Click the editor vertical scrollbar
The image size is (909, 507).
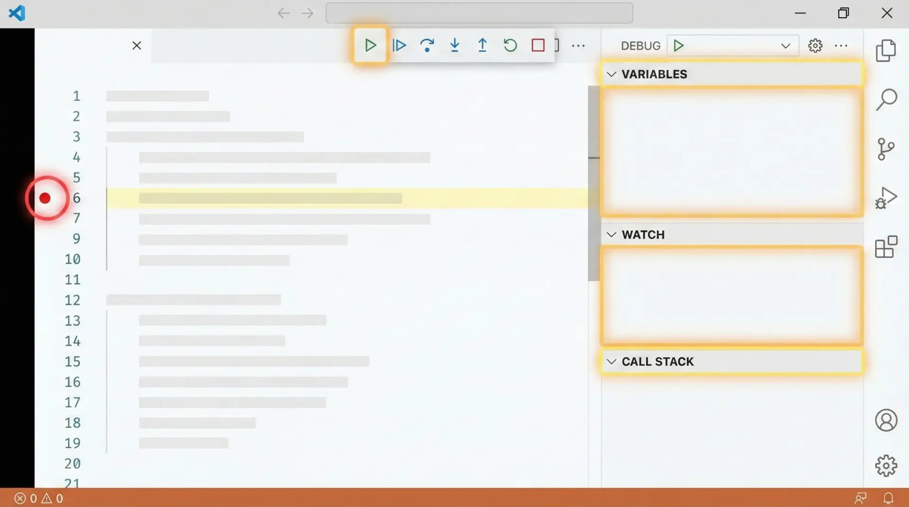[594, 184]
